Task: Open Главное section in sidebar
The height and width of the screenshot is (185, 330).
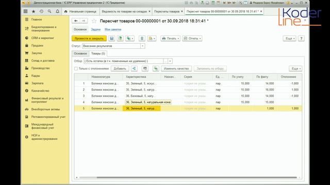Action: click(37, 20)
